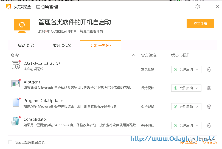
Task: Open gear settings for Consolidator row
Action: pos(209,125)
